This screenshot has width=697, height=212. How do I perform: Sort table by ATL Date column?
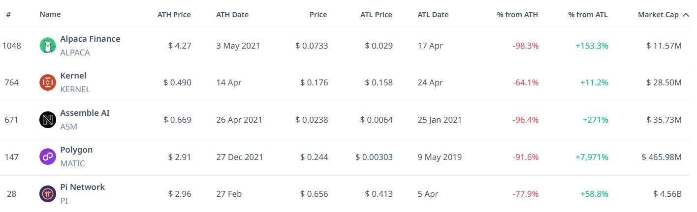click(433, 15)
